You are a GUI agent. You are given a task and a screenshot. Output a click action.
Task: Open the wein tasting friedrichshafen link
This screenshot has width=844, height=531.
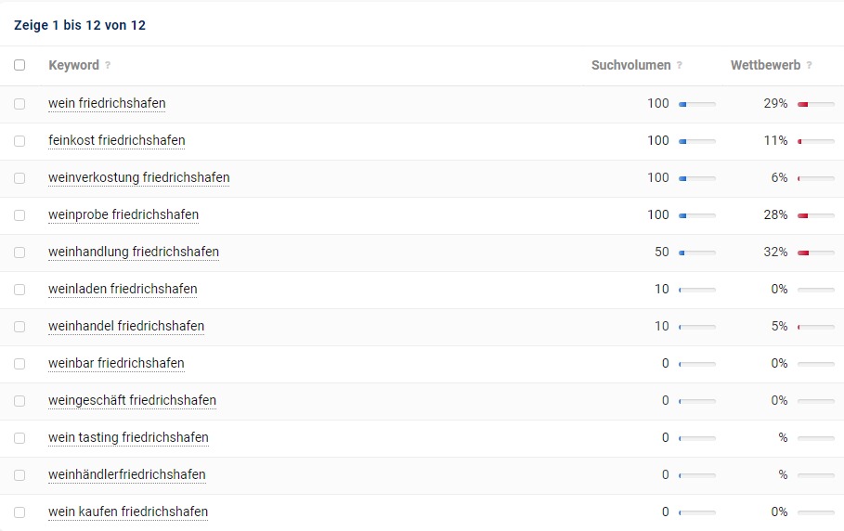[x=128, y=437]
